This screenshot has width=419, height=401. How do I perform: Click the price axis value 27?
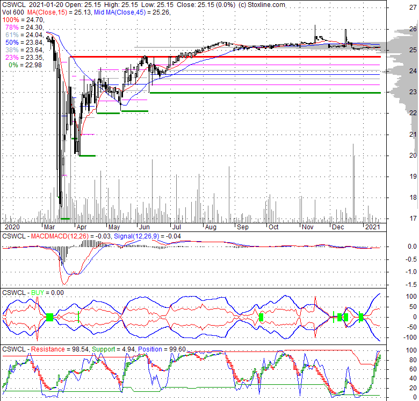(413, 8)
